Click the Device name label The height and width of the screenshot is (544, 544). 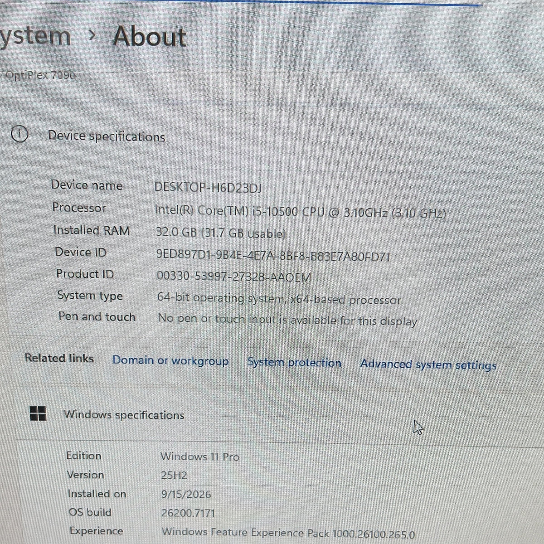coord(87,185)
